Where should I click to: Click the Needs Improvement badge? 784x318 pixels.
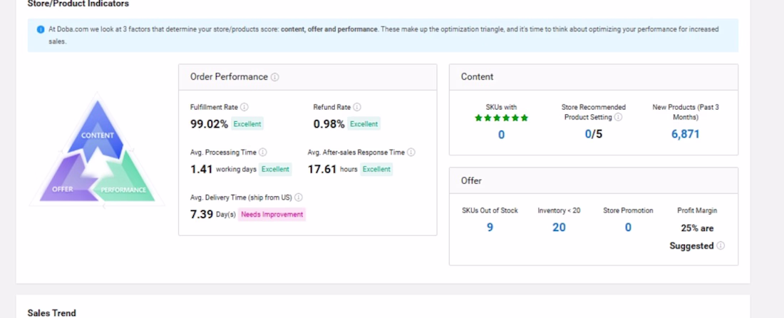pyautogui.click(x=272, y=215)
